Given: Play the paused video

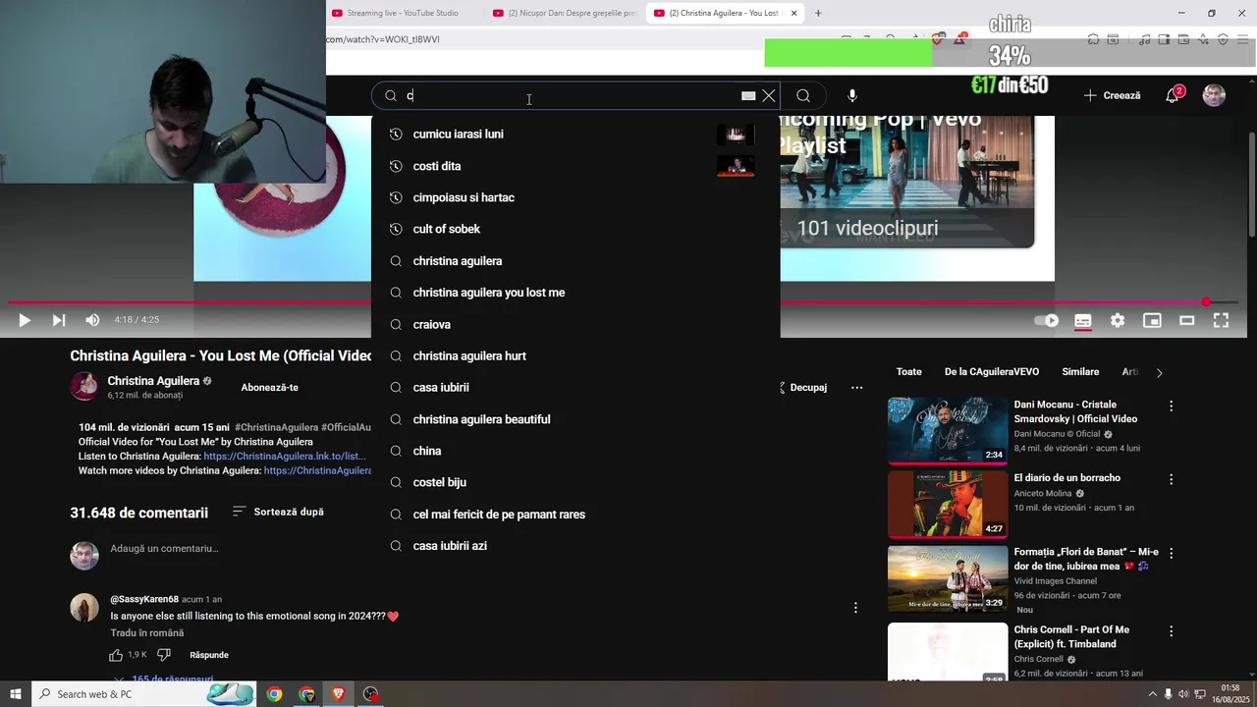Looking at the screenshot, I should click(x=25, y=320).
